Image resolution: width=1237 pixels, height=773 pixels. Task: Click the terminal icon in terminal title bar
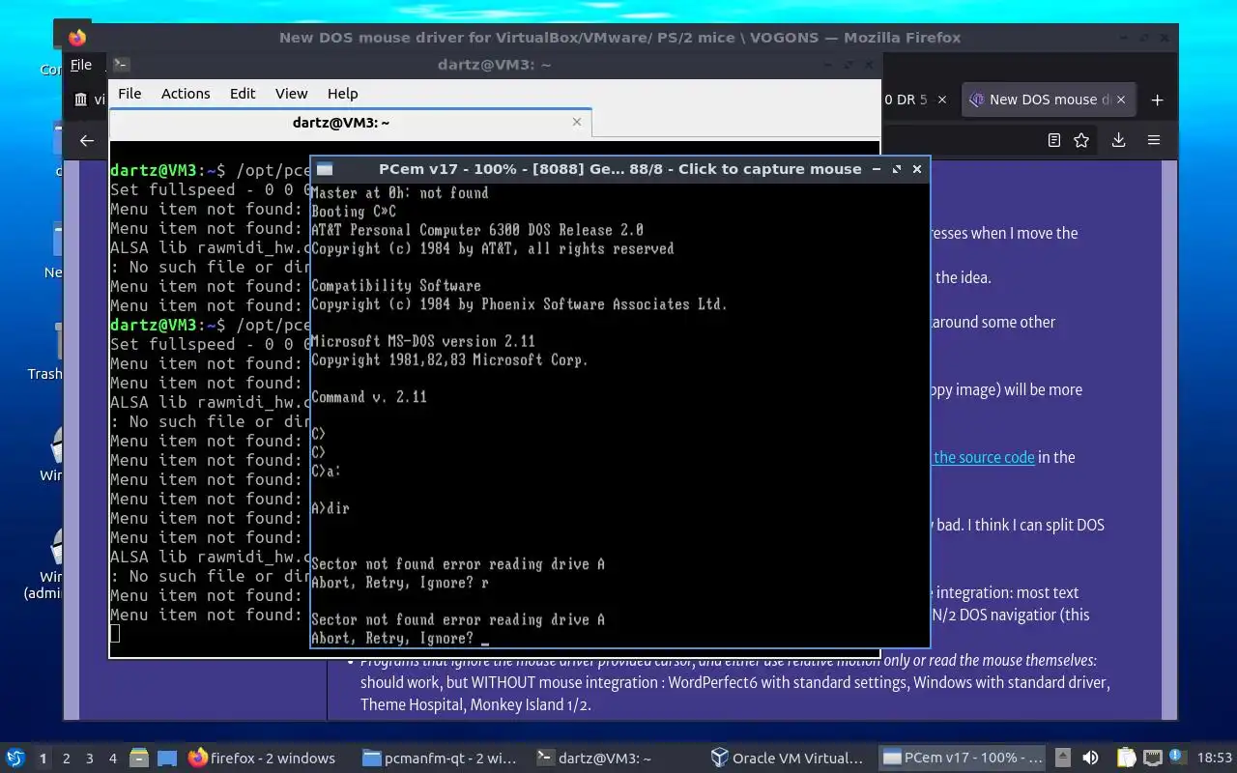(x=121, y=65)
